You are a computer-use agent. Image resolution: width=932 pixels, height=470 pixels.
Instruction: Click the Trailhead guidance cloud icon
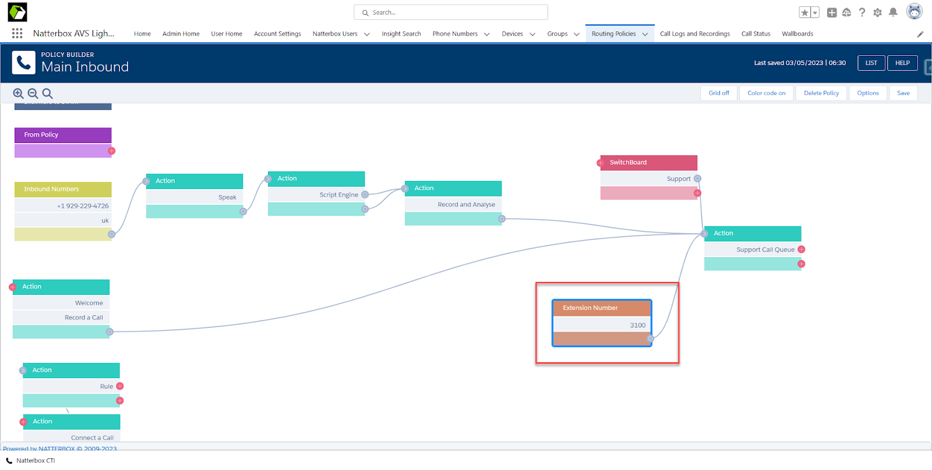coord(847,12)
